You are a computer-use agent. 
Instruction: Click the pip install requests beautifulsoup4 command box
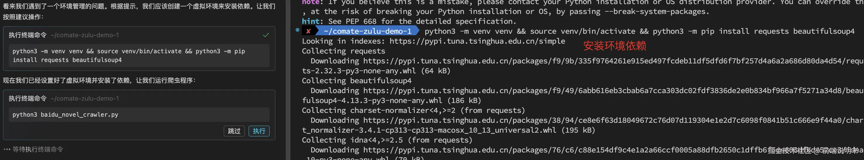139,56
